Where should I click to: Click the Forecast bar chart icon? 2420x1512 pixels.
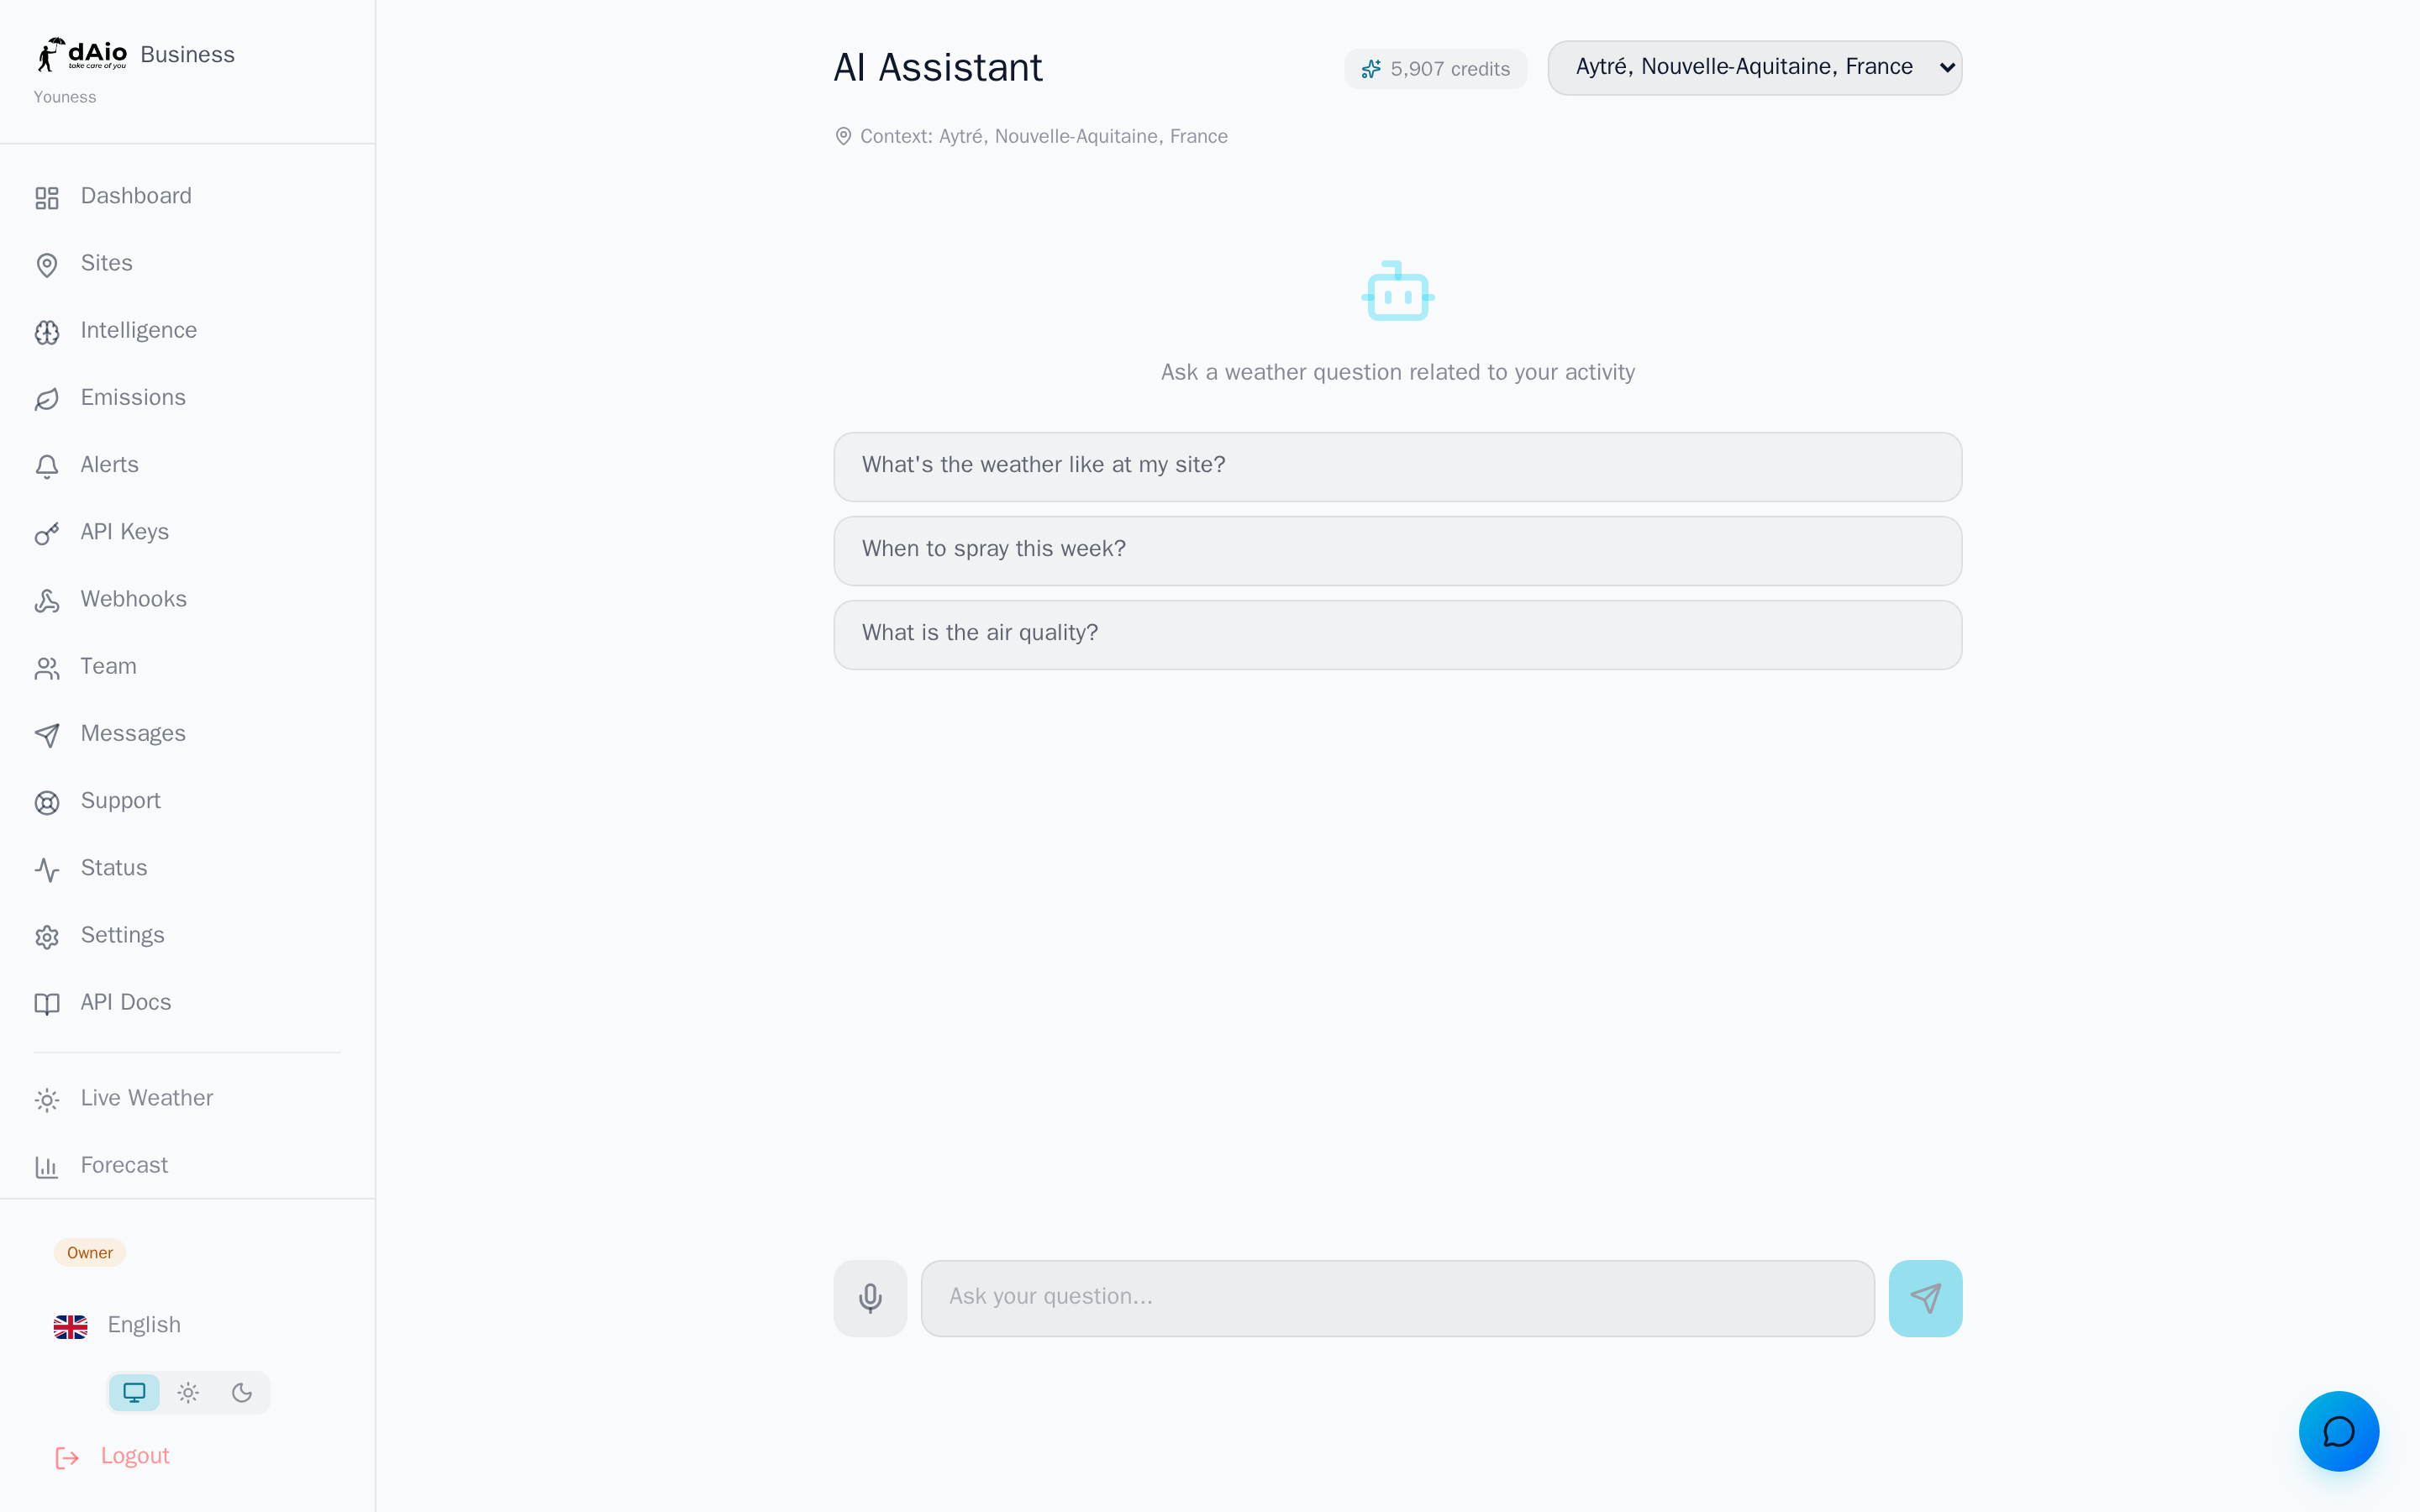point(47,1166)
